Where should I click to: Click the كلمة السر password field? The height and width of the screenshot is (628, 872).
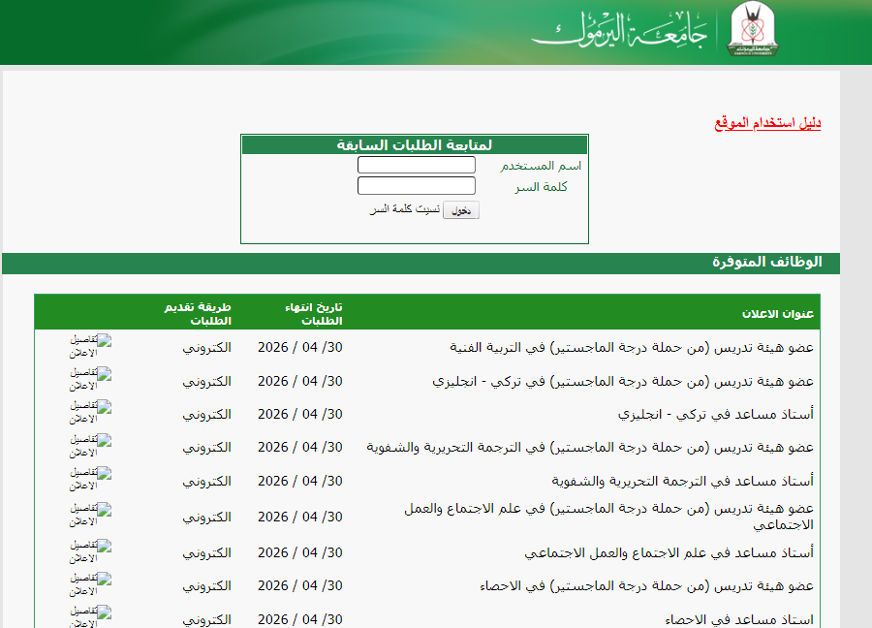click(416, 186)
